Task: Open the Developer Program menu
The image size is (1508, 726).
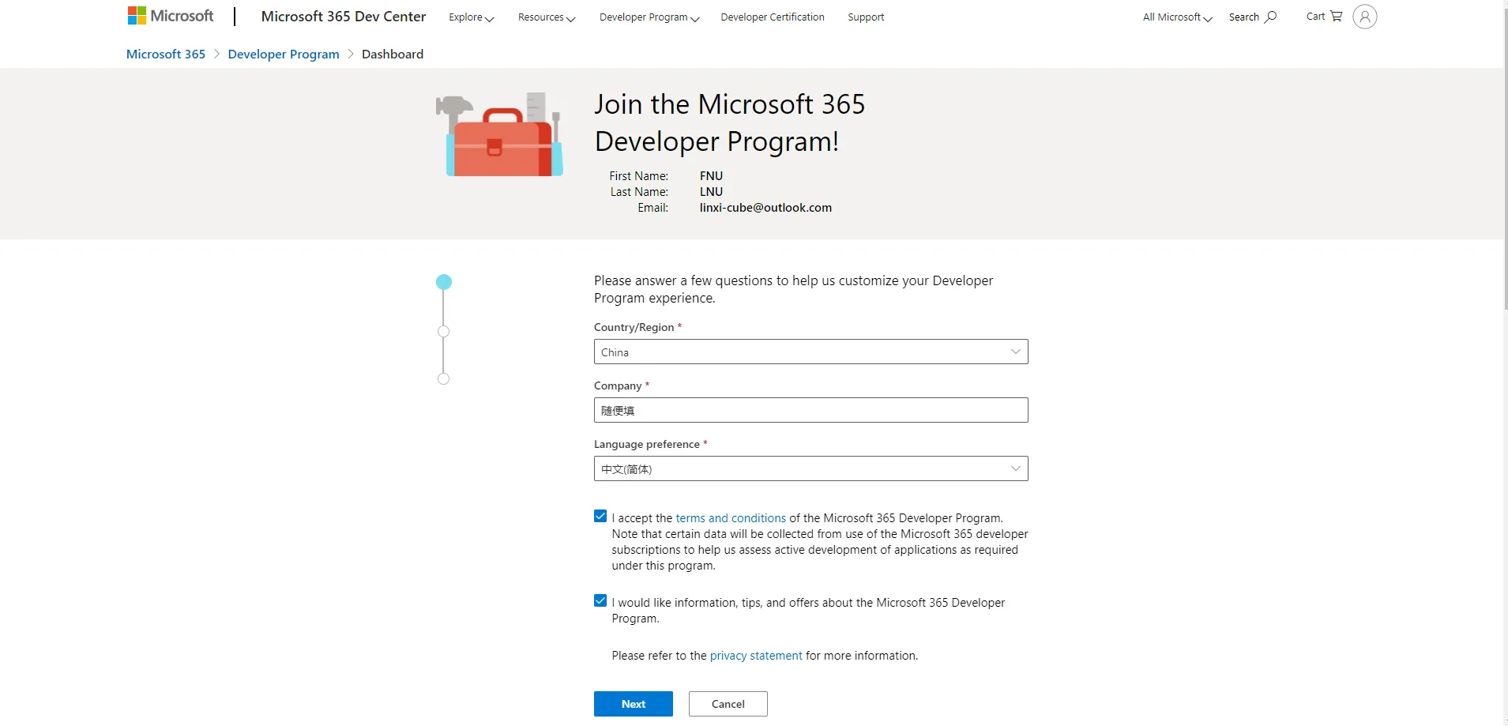Action: pos(649,17)
